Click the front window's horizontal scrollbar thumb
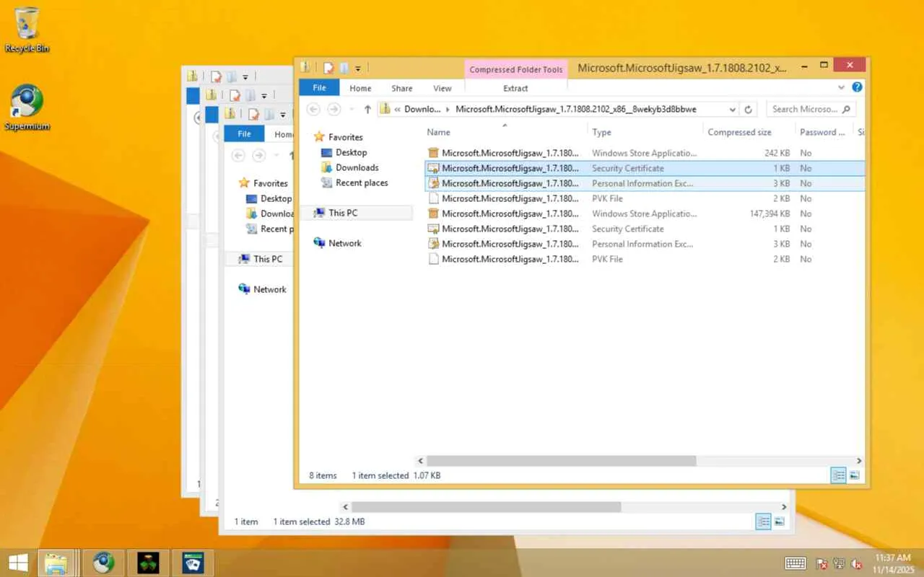Viewport: 924px width, 577px height. (x=561, y=460)
